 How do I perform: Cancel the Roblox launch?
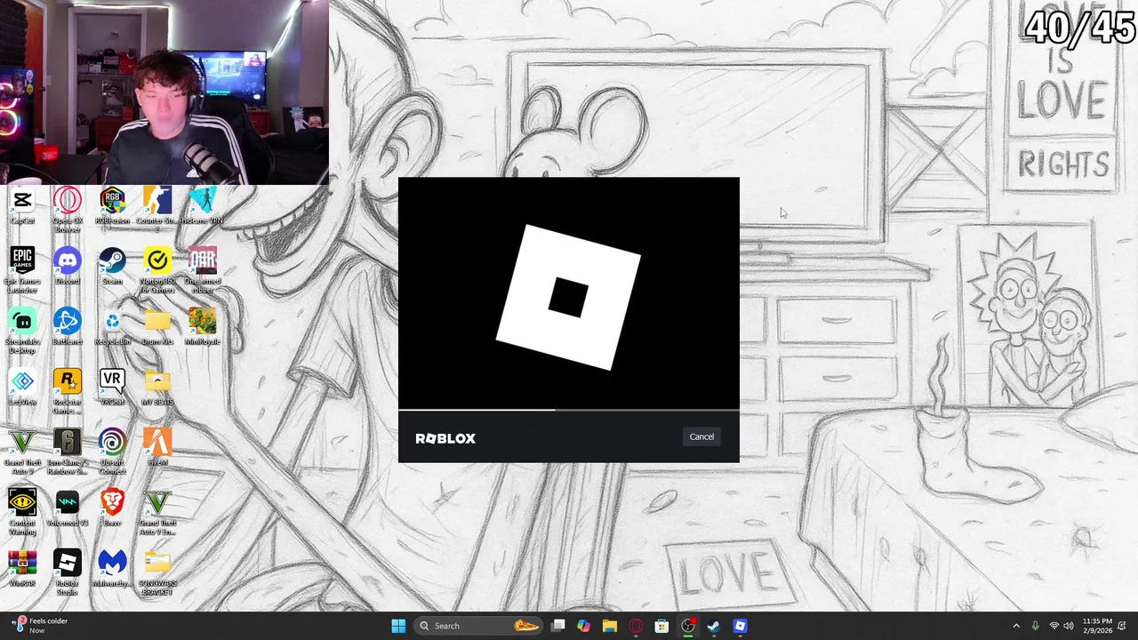click(x=701, y=436)
